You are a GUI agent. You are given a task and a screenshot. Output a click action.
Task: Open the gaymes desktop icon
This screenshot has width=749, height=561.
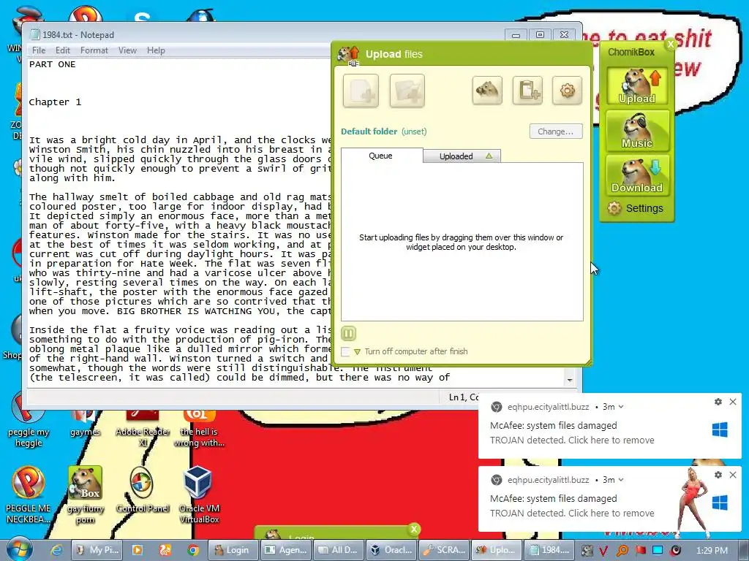[x=85, y=423]
